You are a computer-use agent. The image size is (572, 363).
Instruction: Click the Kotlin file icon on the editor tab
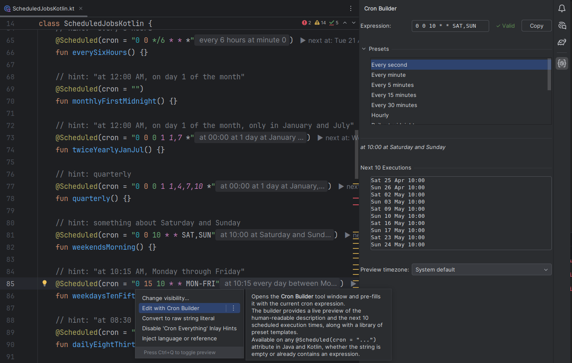click(x=7, y=8)
